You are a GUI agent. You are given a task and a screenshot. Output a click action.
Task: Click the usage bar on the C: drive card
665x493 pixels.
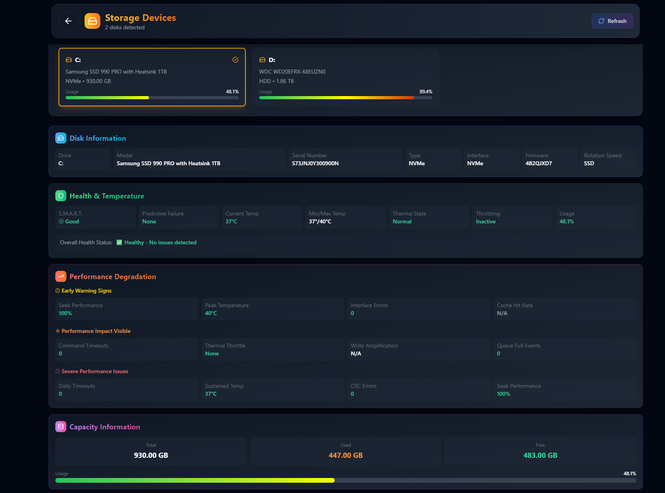151,97
